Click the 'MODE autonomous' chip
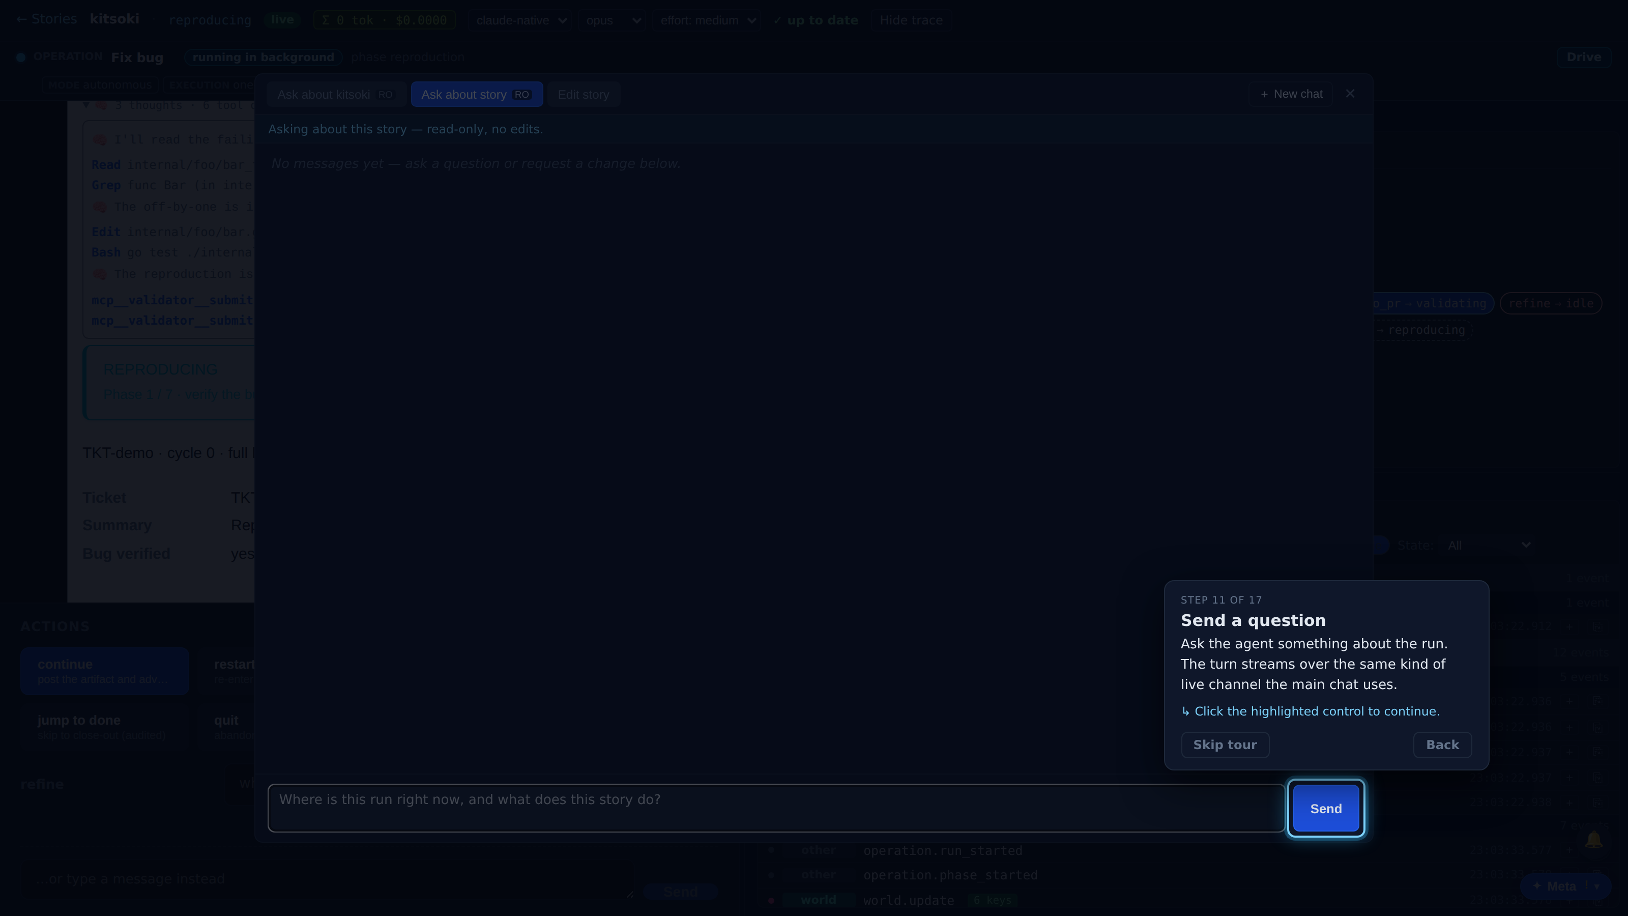 click(100, 84)
